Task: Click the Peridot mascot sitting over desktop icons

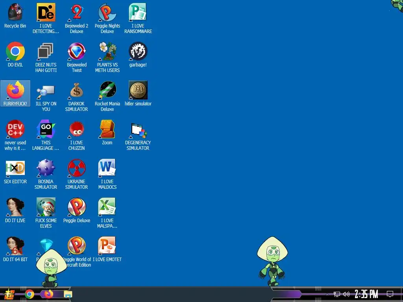Action: (52, 268)
